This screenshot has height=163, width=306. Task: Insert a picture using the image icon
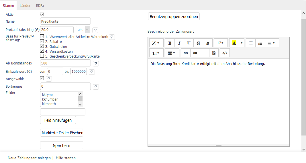point(214,53)
